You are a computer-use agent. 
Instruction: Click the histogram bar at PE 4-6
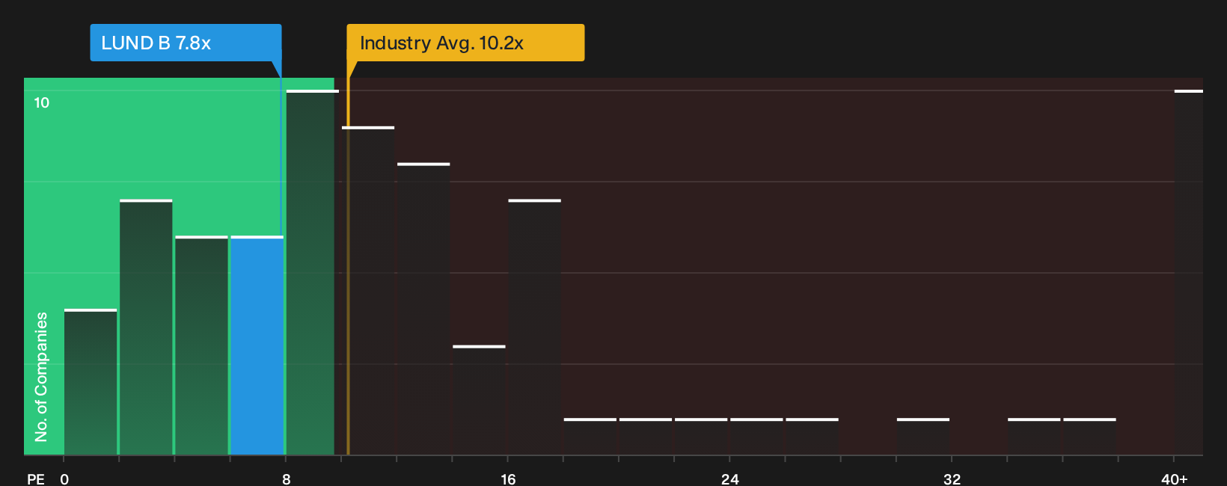pyautogui.click(x=201, y=345)
